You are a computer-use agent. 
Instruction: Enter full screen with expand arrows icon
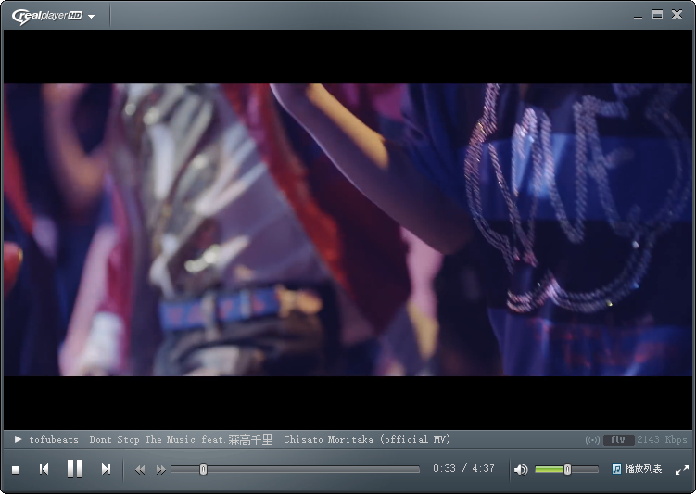point(682,470)
